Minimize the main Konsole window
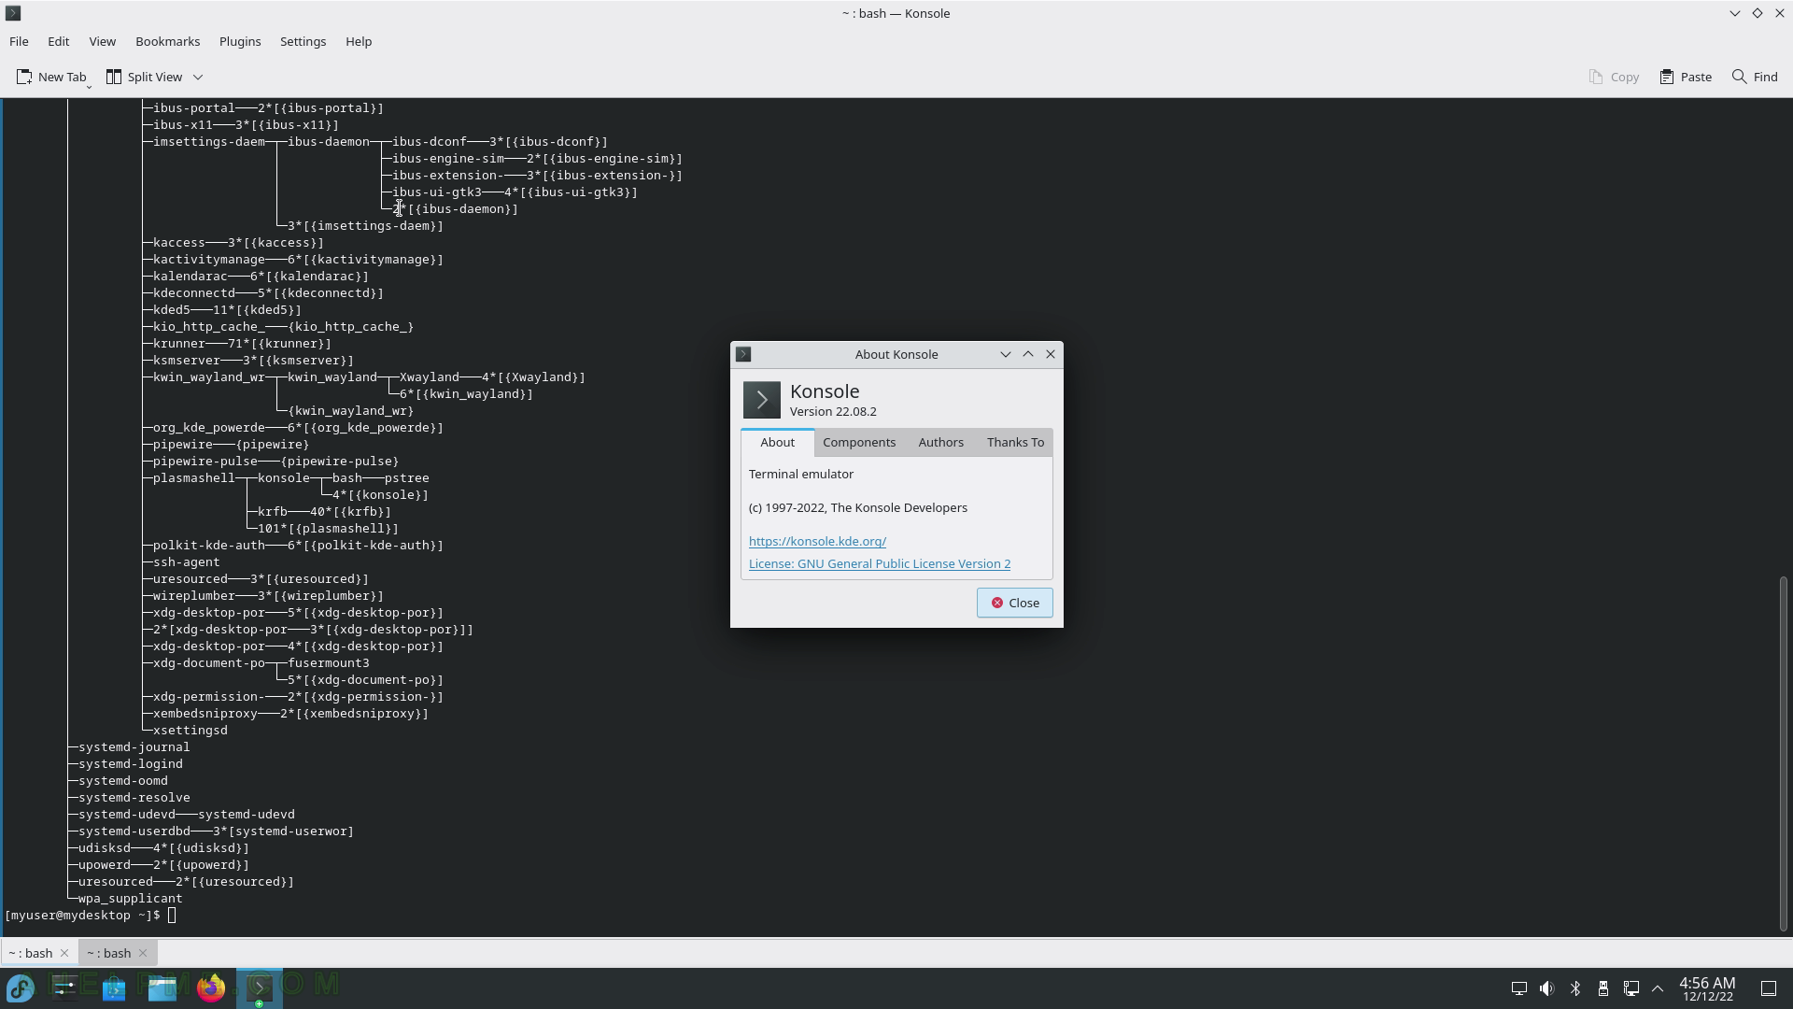Screen dimensions: 1793x1009 tap(1734, 13)
